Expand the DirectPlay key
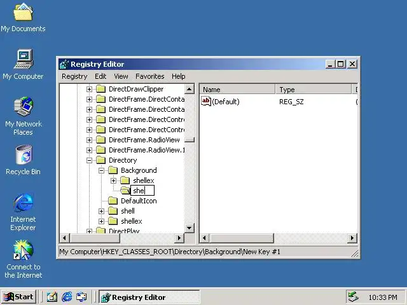 click(89, 231)
